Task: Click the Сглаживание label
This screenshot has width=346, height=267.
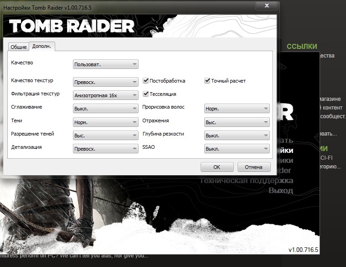Action: click(x=27, y=107)
